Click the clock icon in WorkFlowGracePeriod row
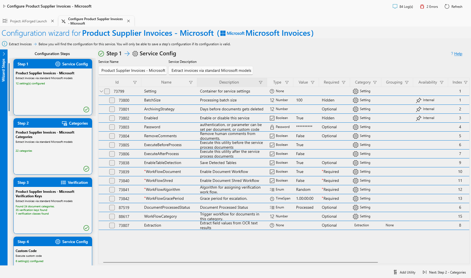This screenshot has height=278, width=471. click(272, 199)
